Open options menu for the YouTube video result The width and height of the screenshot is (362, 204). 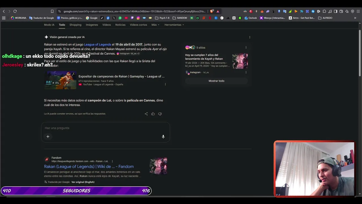(165, 84)
